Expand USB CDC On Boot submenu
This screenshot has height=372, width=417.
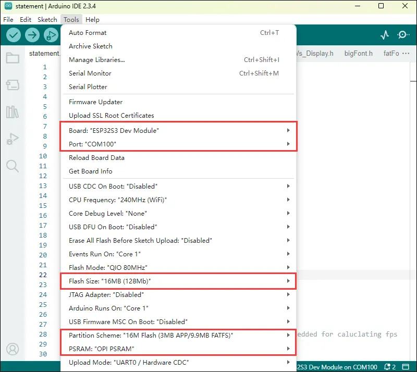click(178, 187)
